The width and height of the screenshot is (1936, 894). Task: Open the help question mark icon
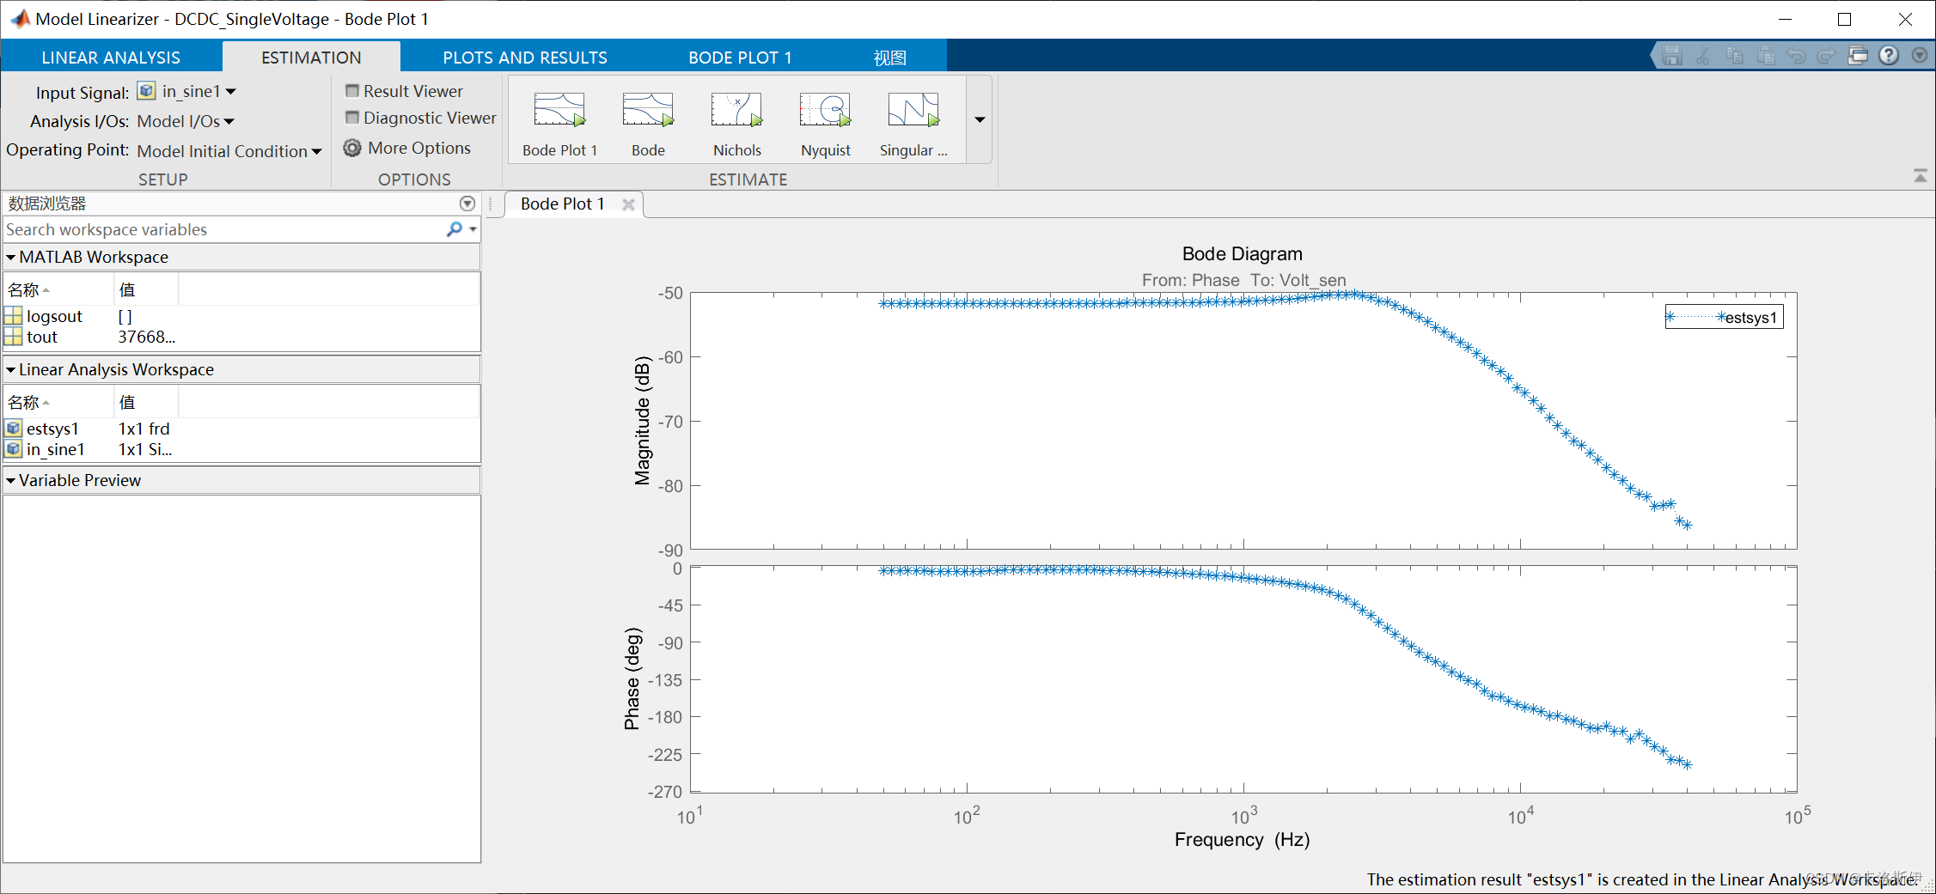(1889, 56)
